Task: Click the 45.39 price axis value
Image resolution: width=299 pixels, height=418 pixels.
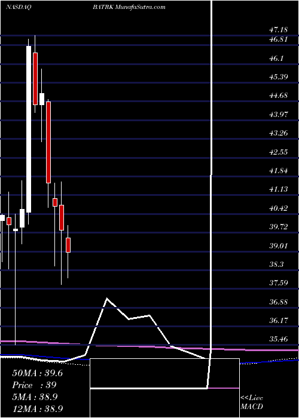Action: [x=278, y=77]
